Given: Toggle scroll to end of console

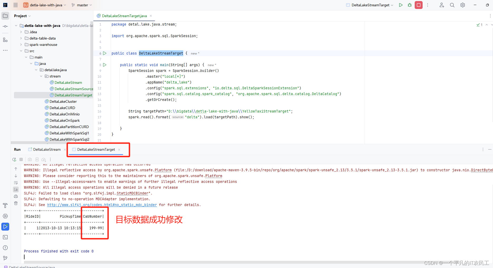Looking at the screenshot, I should tap(16, 189).
